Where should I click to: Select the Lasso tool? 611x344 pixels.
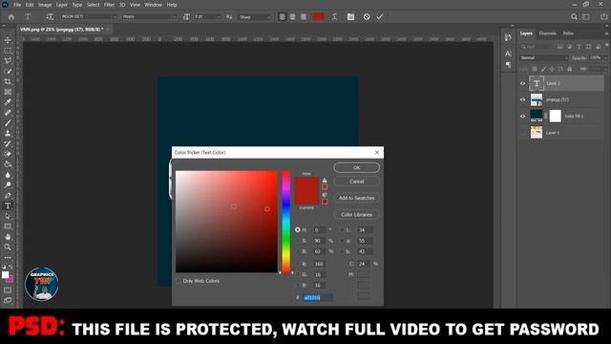pos(8,61)
